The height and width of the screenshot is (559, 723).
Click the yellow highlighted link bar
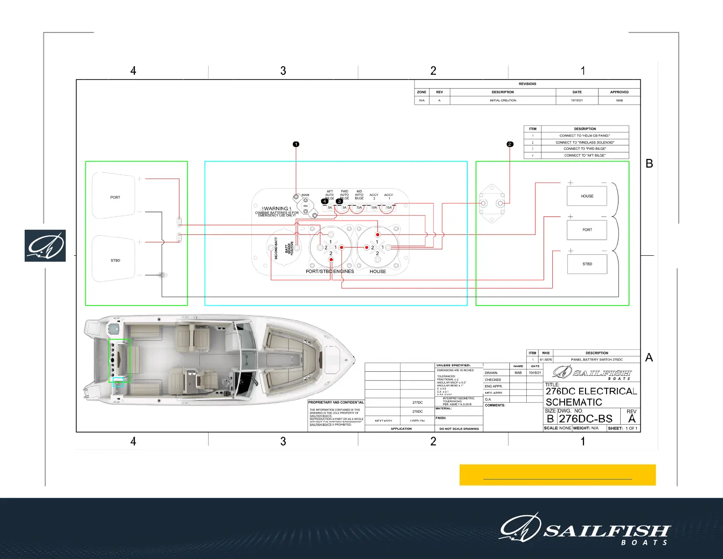tap(557, 475)
